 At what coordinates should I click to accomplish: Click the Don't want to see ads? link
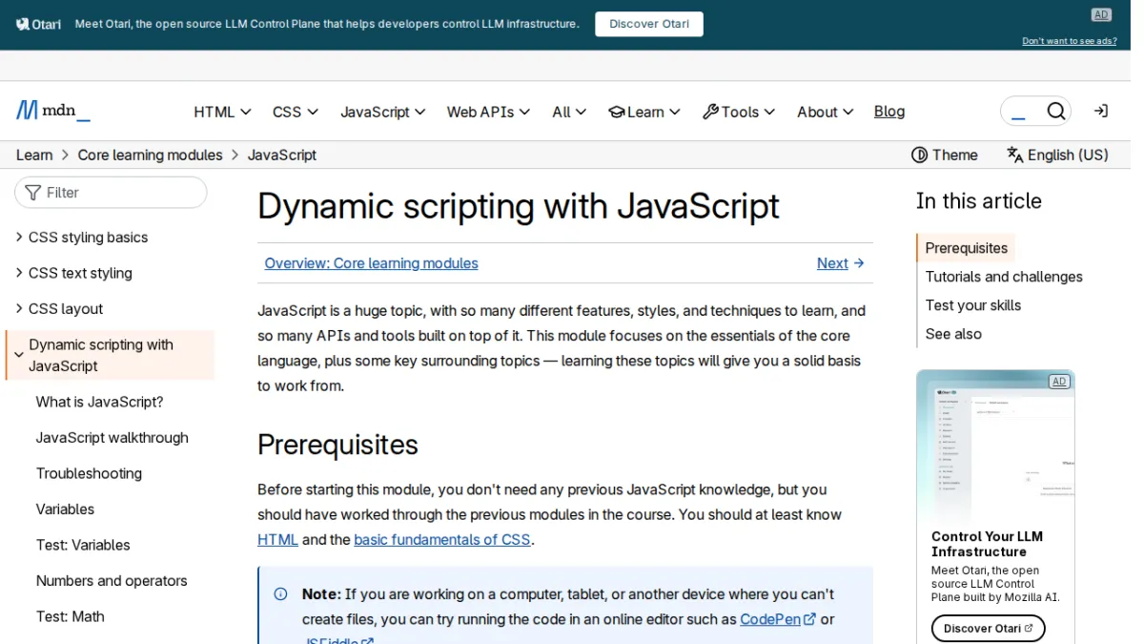[1070, 41]
